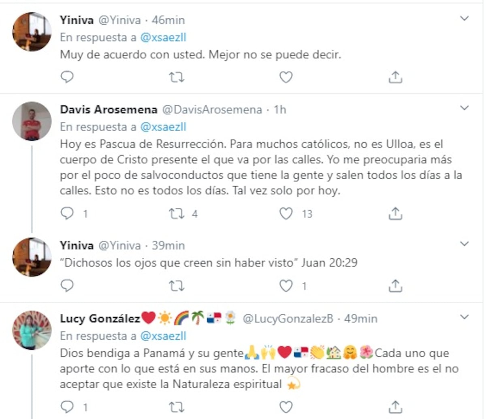Viewport: 486px width, 419px height.
Task: Visit the @DavisArosemena profile handle
Action: (212, 109)
